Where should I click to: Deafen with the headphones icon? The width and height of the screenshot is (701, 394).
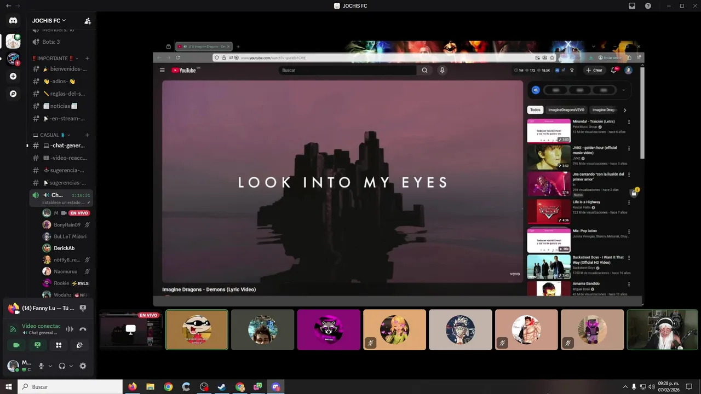62,366
